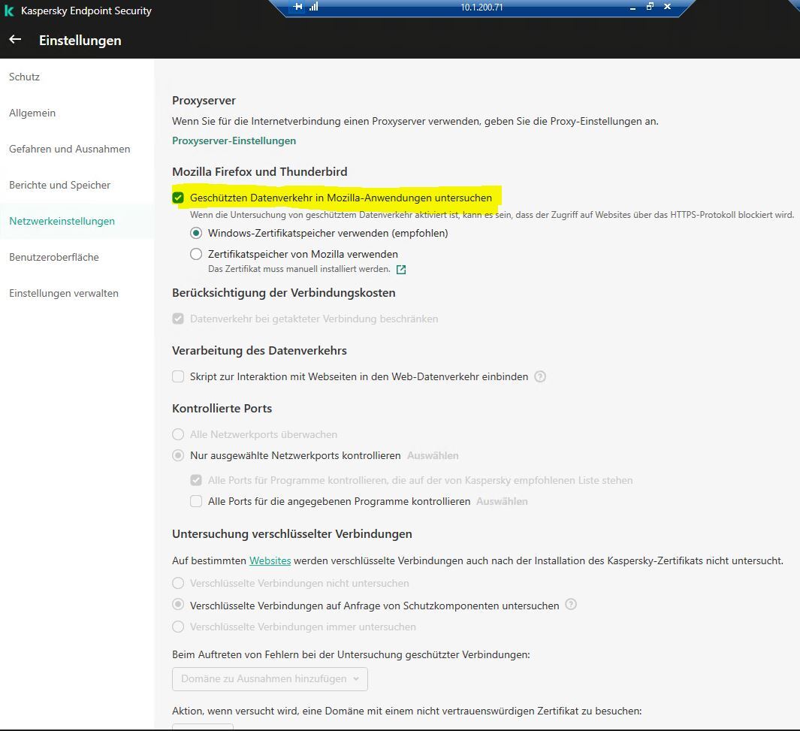Select Verschlüsselte Verbindungen nicht untersuchen

[178, 583]
